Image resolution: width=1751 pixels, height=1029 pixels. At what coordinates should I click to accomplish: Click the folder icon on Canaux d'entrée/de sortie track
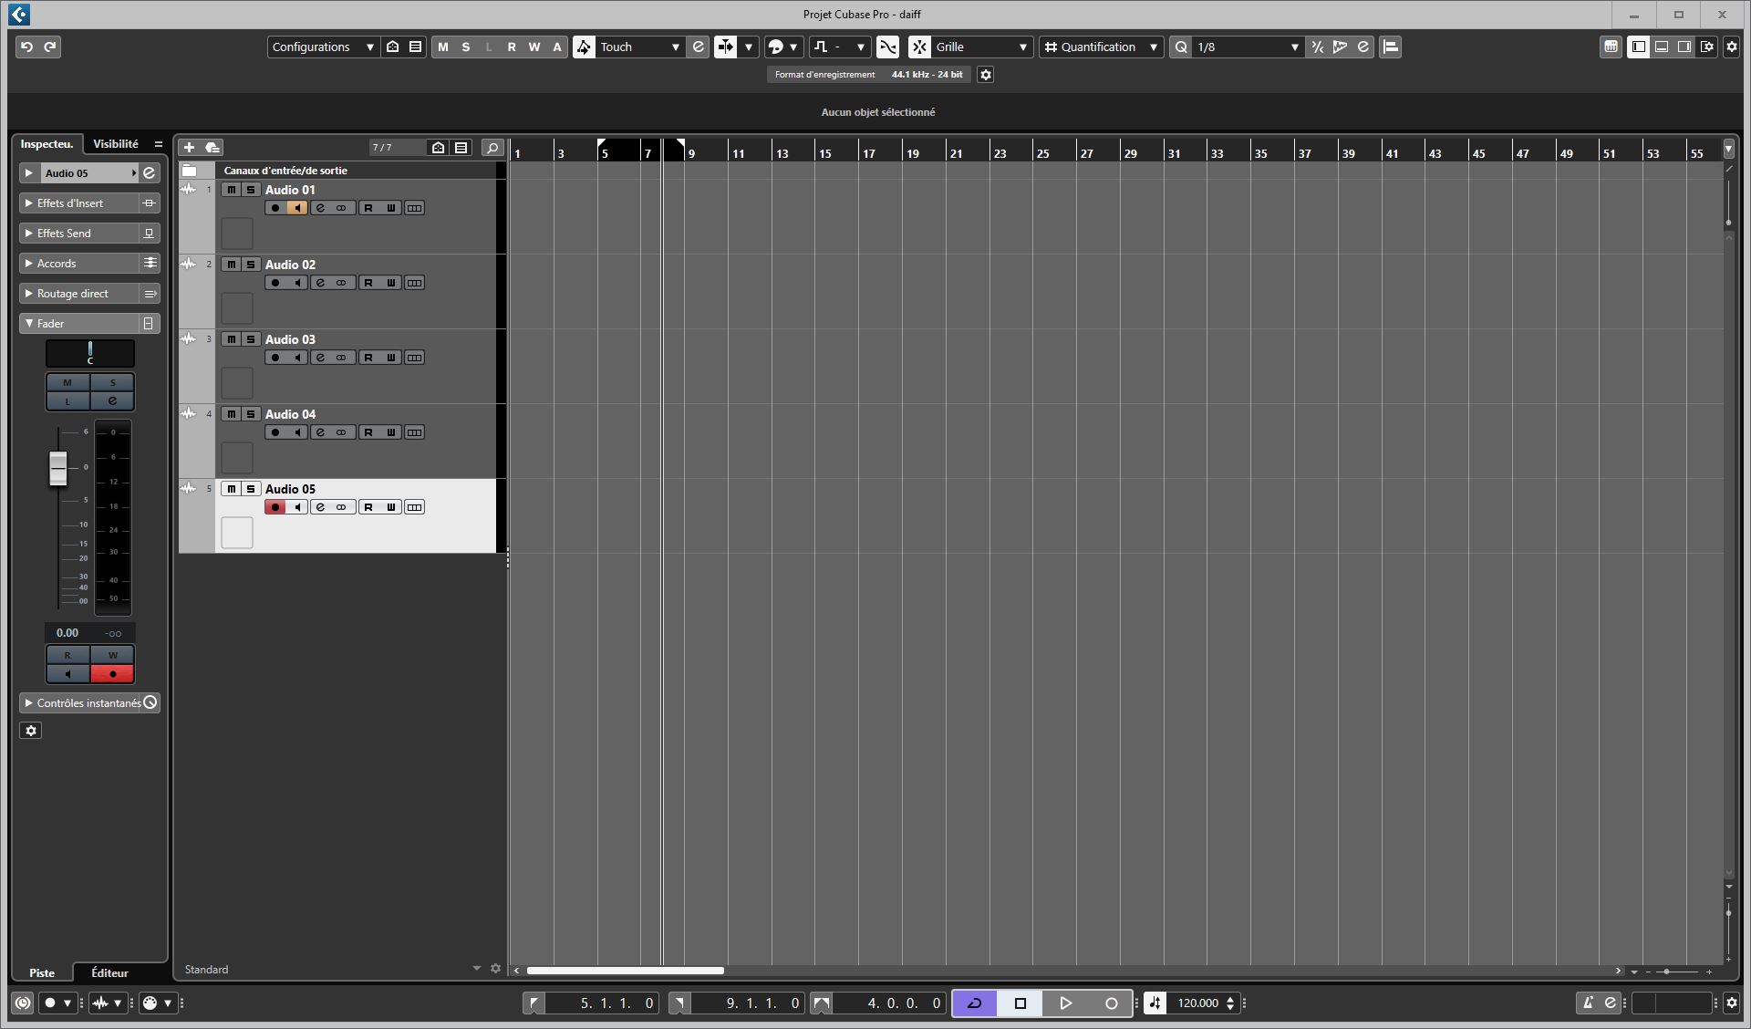point(189,170)
